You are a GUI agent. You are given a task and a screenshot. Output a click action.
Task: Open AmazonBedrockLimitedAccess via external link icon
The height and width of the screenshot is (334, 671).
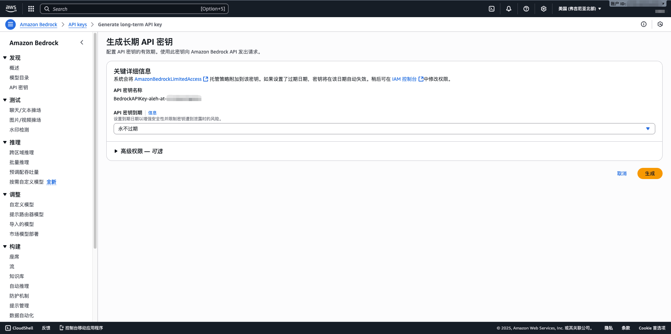(206, 79)
